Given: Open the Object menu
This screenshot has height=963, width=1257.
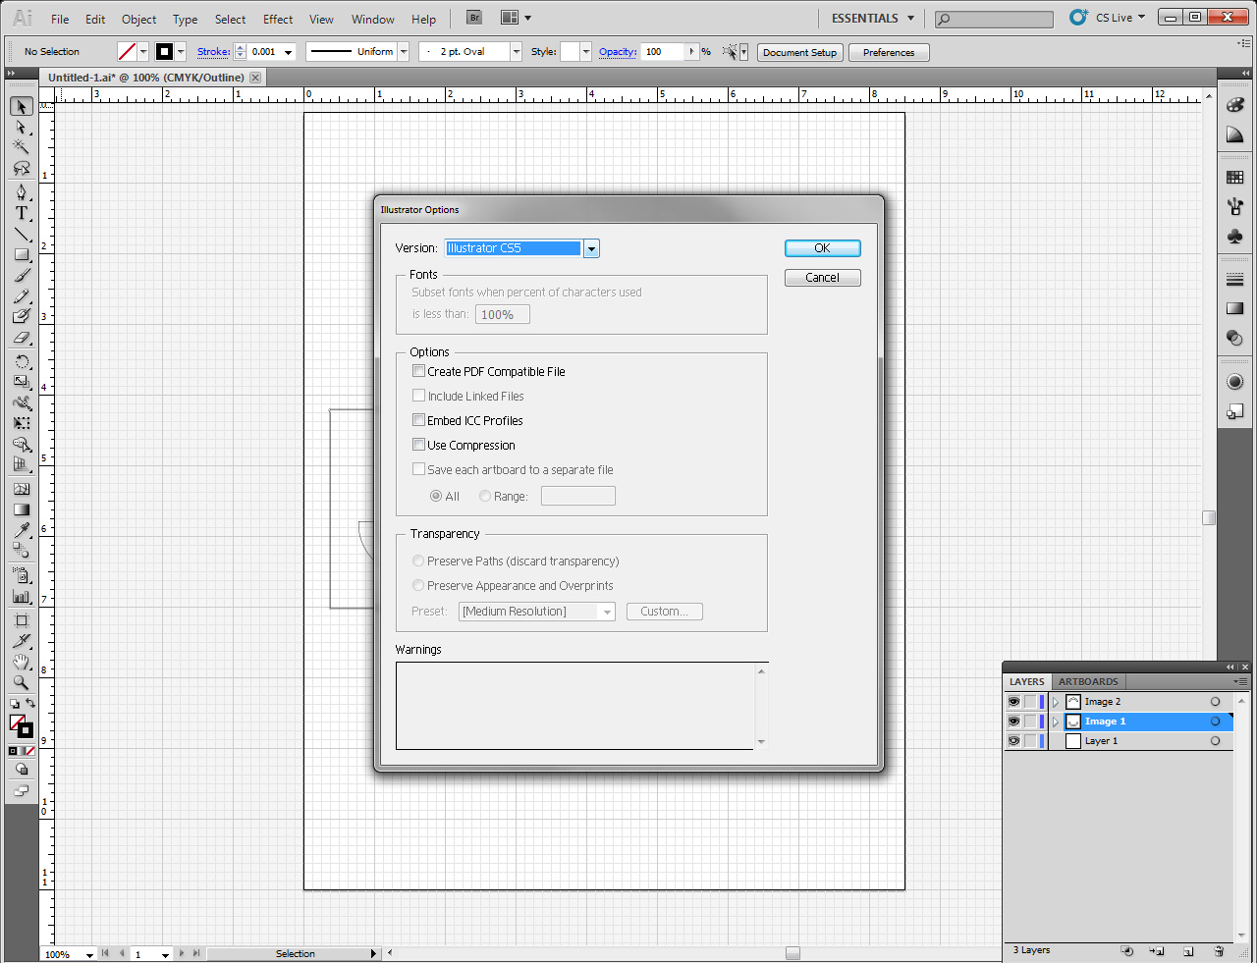Looking at the screenshot, I should tap(138, 19).
